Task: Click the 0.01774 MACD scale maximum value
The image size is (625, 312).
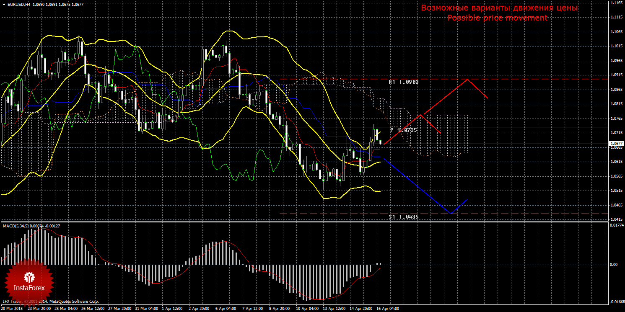Action: coord(615,225)
